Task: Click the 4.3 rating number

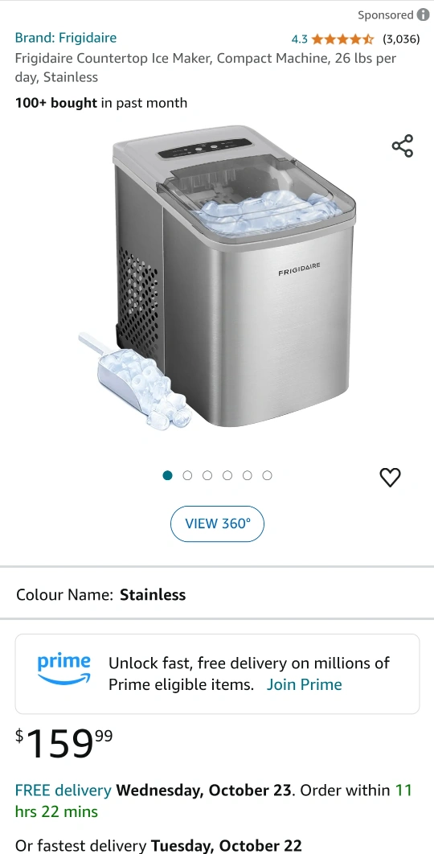Action: pyautogui.click(x=300, y=39)
